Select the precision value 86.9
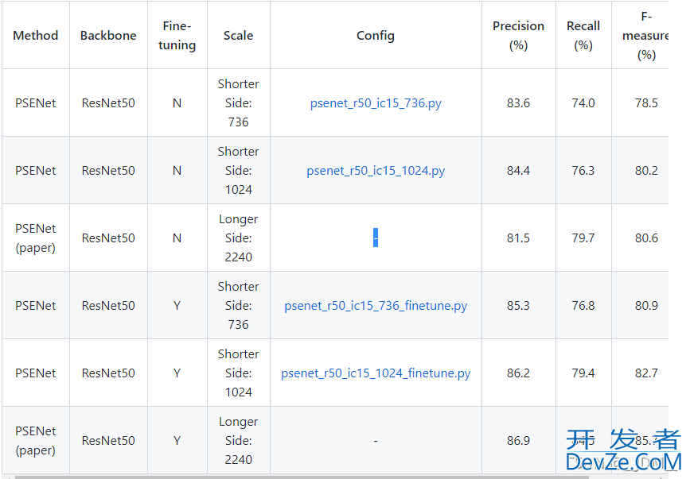The image size is (690, 479). [x=518, y=441]
